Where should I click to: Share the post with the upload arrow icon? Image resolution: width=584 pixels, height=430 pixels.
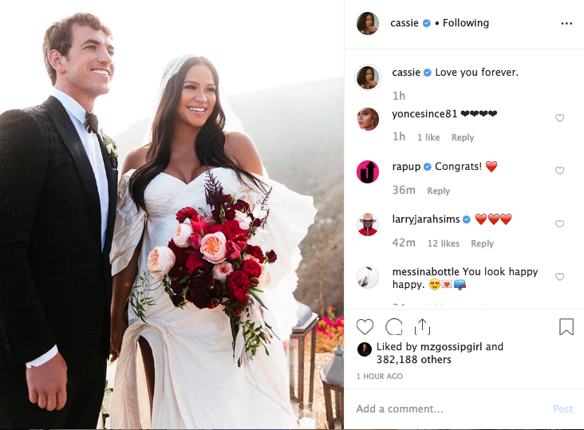pyautogui.click(x=422, y=327)
